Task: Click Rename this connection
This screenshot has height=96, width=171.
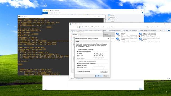Action: [x=115, y=30]
